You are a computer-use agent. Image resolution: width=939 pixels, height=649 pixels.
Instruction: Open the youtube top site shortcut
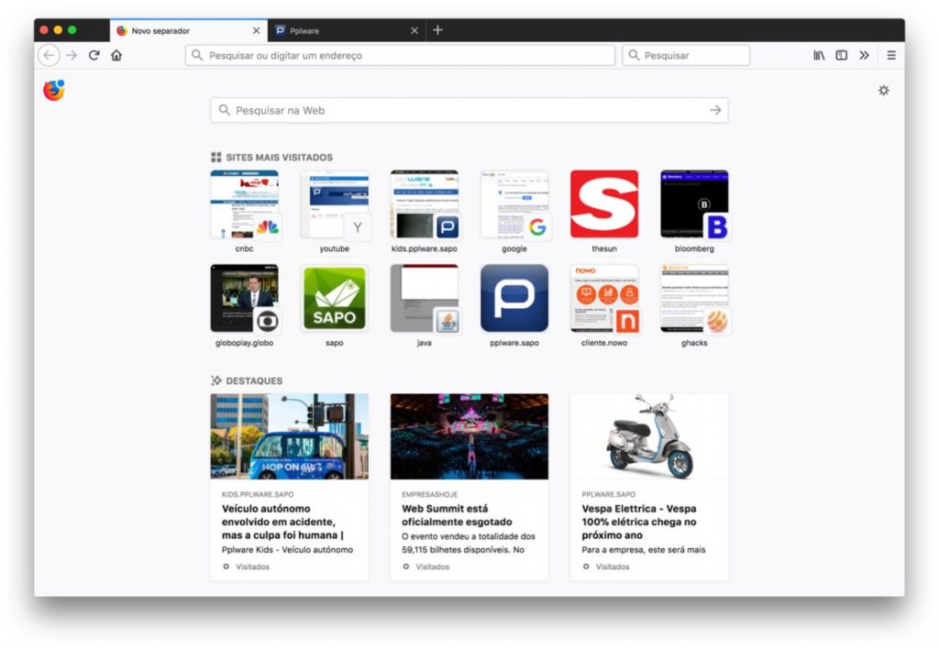(x=334, y=206)
